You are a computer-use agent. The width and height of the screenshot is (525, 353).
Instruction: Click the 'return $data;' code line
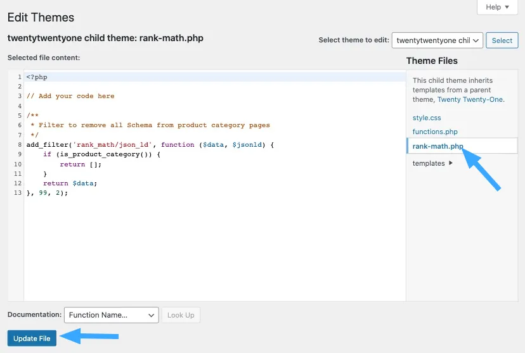70,183
